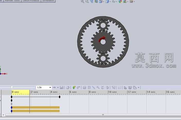The width and height of the screenshot is (181, 120).
Task: Click the 0 sec timeline ruler label
Action: (x=15, y=92)
